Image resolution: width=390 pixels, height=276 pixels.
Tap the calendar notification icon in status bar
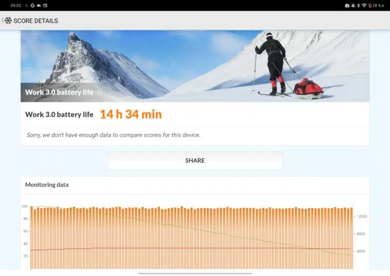45,5
